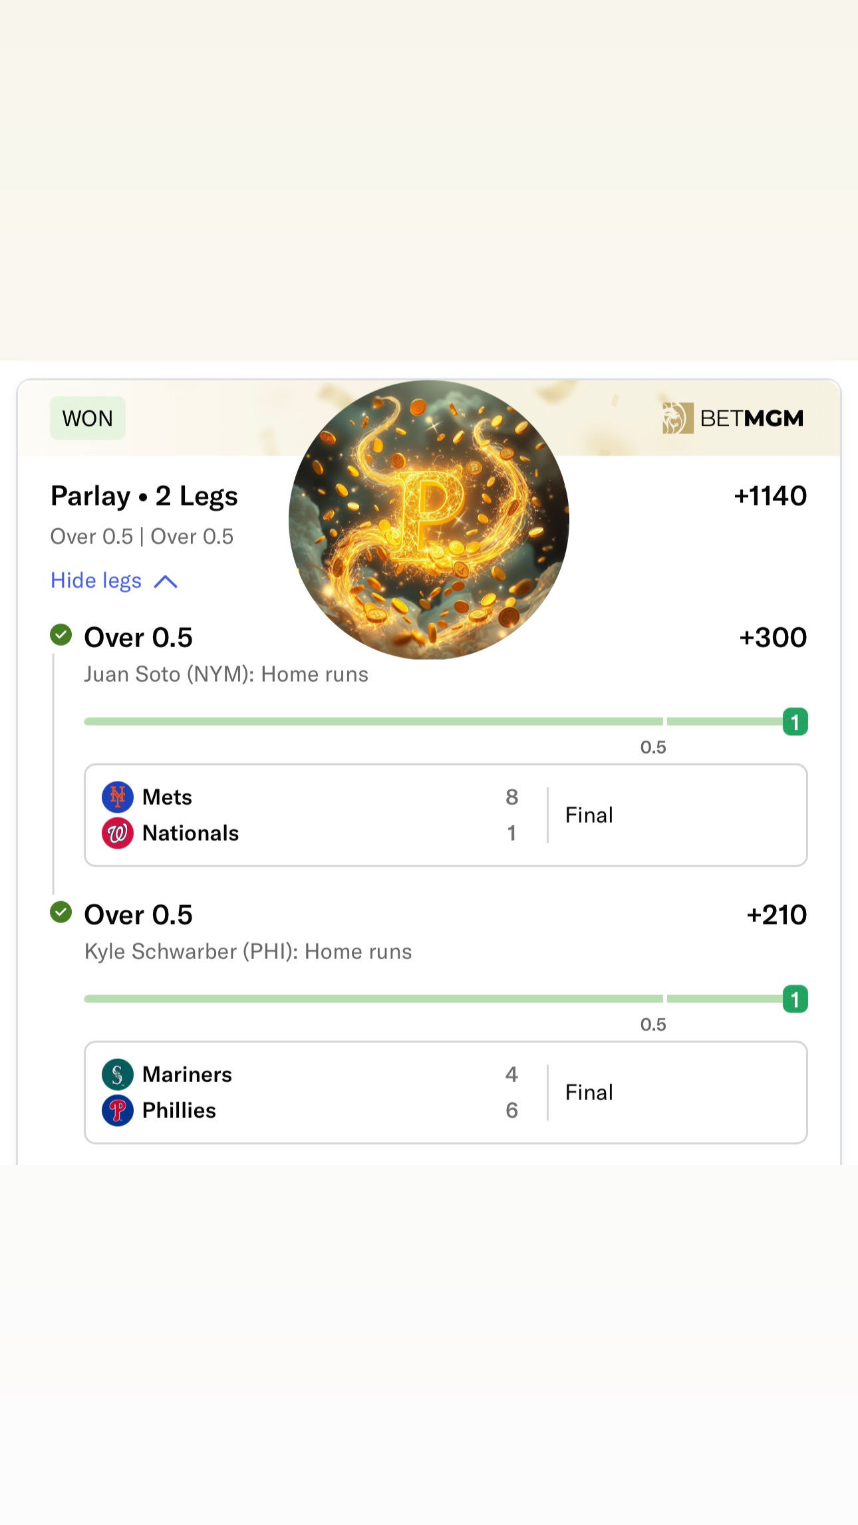Collapse the parlay legs via Hide legs
Viewport: 858px width, 1525px height.
(96, 581)
